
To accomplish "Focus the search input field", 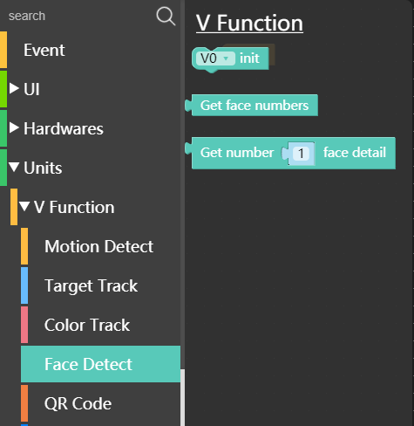I will point(78,16).
